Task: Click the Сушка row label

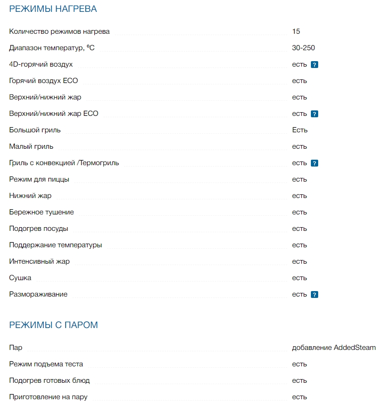Action: click(x=20, y=278)
